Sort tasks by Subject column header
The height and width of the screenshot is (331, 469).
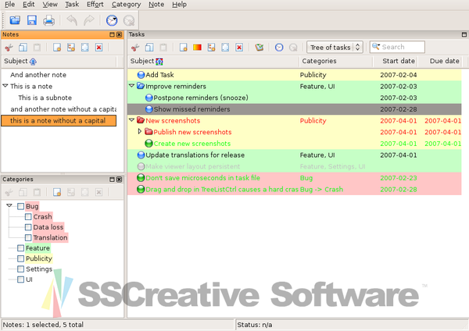(x=213, y=61)
